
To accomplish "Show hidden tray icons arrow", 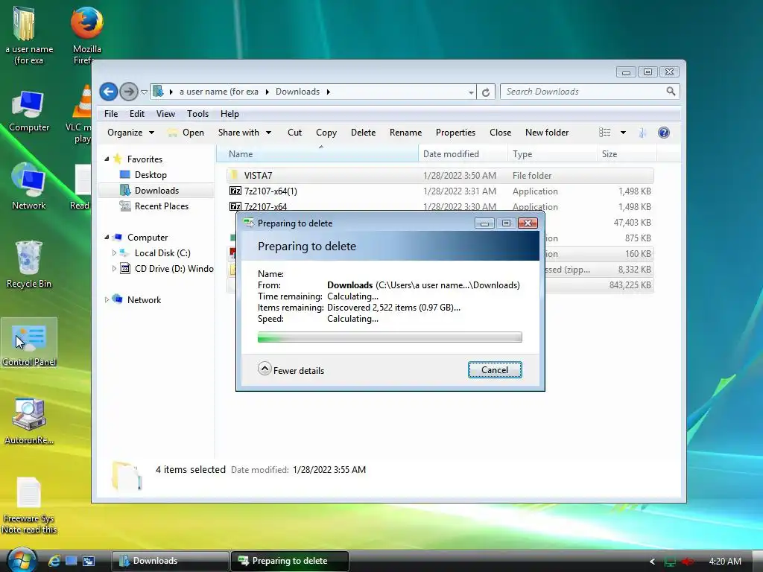I will (x=652, y=562).
